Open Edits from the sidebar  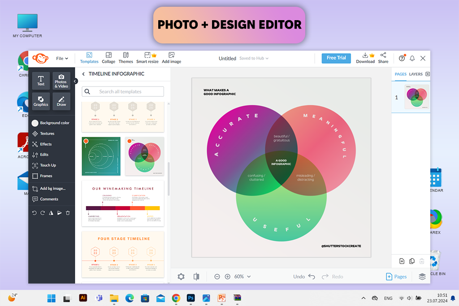coord(40,155)
